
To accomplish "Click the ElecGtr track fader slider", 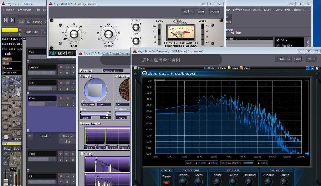I will [42, 73].
